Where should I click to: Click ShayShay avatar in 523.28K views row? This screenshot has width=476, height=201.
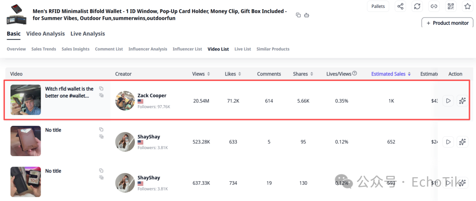(x=125, y=142)
